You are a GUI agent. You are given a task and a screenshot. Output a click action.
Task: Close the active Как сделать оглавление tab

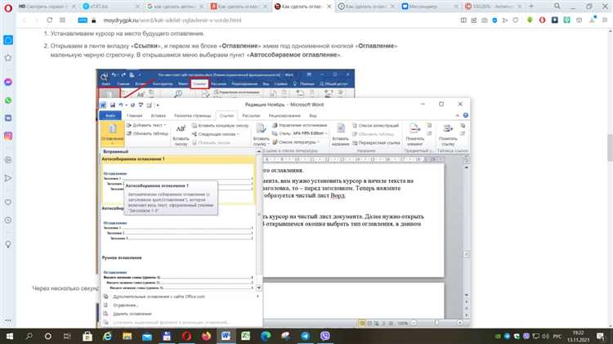[329, 7]
